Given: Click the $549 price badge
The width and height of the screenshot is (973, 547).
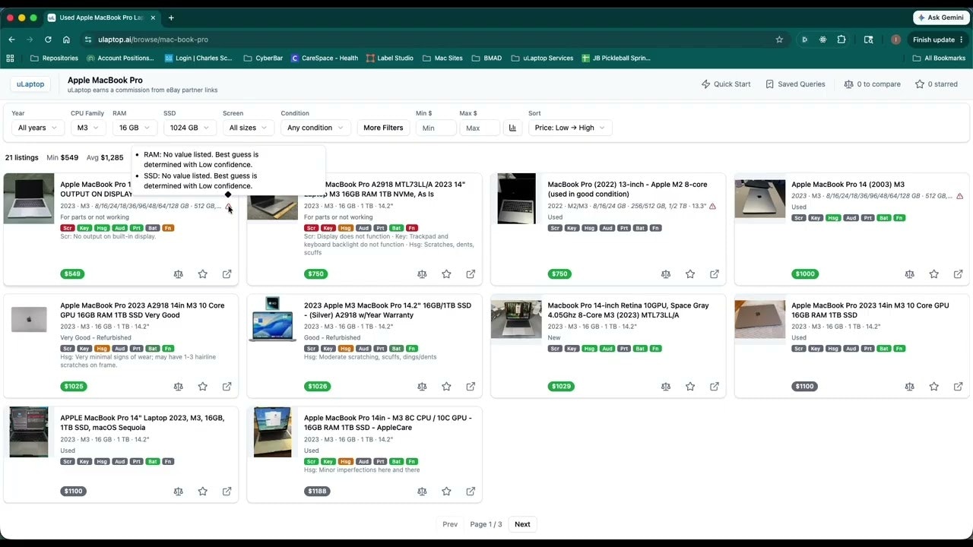Looking at the screenshot, I should [71, 274].
